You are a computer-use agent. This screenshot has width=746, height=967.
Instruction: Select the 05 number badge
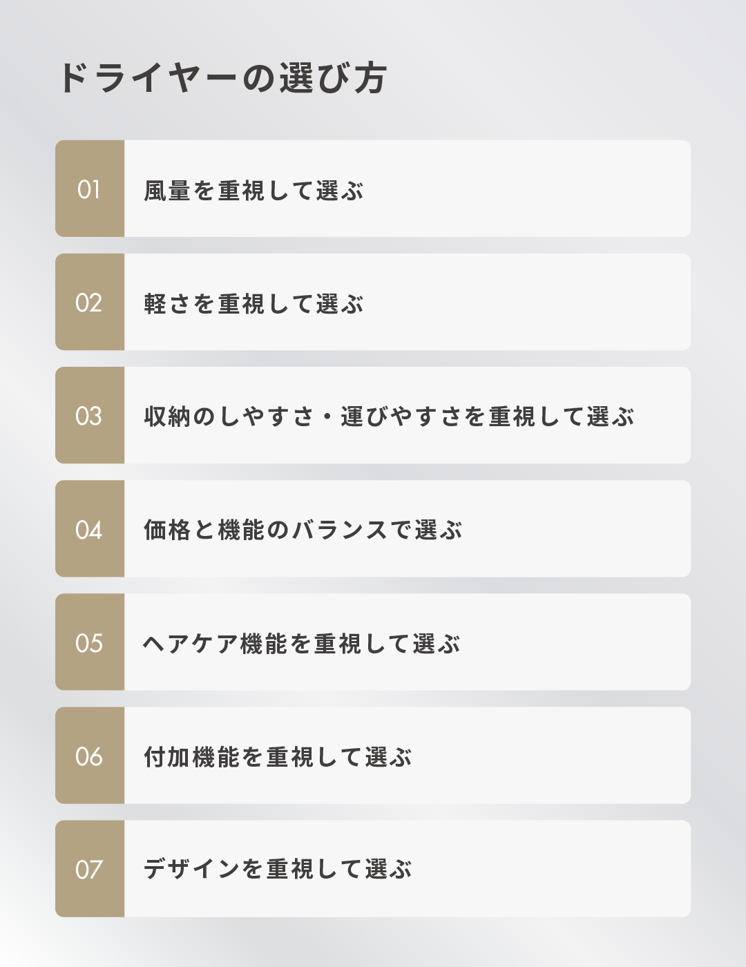pyautogui.click(x=89, y=643)
